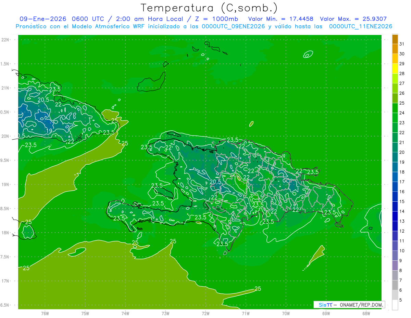Screen dimensions: 411x318
Task: Click the '75W' longitude axis label
Action: click(x=85, y=314)
